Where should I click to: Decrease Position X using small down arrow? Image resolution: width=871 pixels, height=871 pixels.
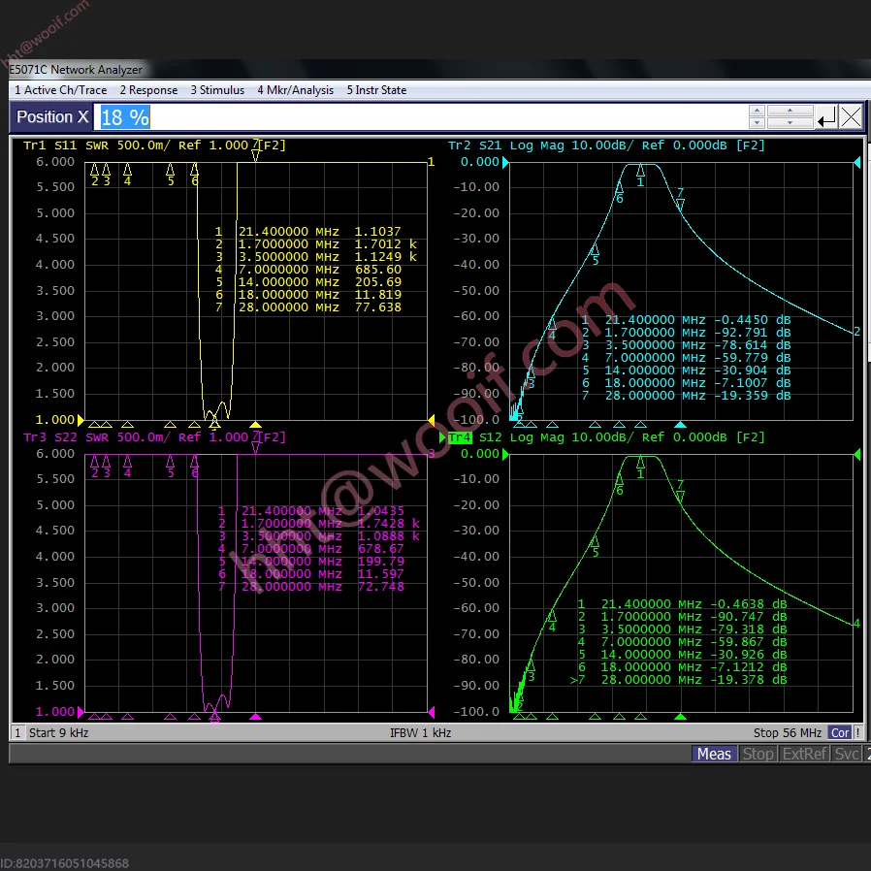[757, 123]
